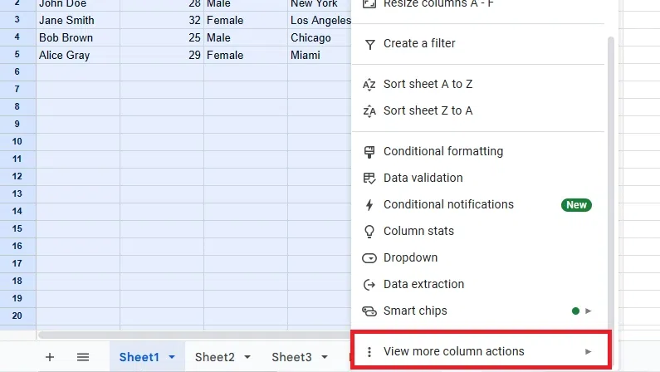
Task: Choose Resize columns A - F option
Action: [430, 4]
